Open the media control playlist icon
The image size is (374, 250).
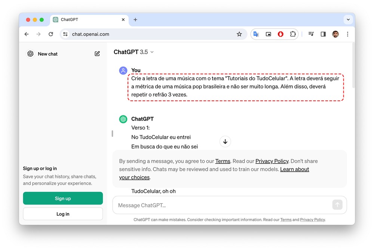pos(311,34)
